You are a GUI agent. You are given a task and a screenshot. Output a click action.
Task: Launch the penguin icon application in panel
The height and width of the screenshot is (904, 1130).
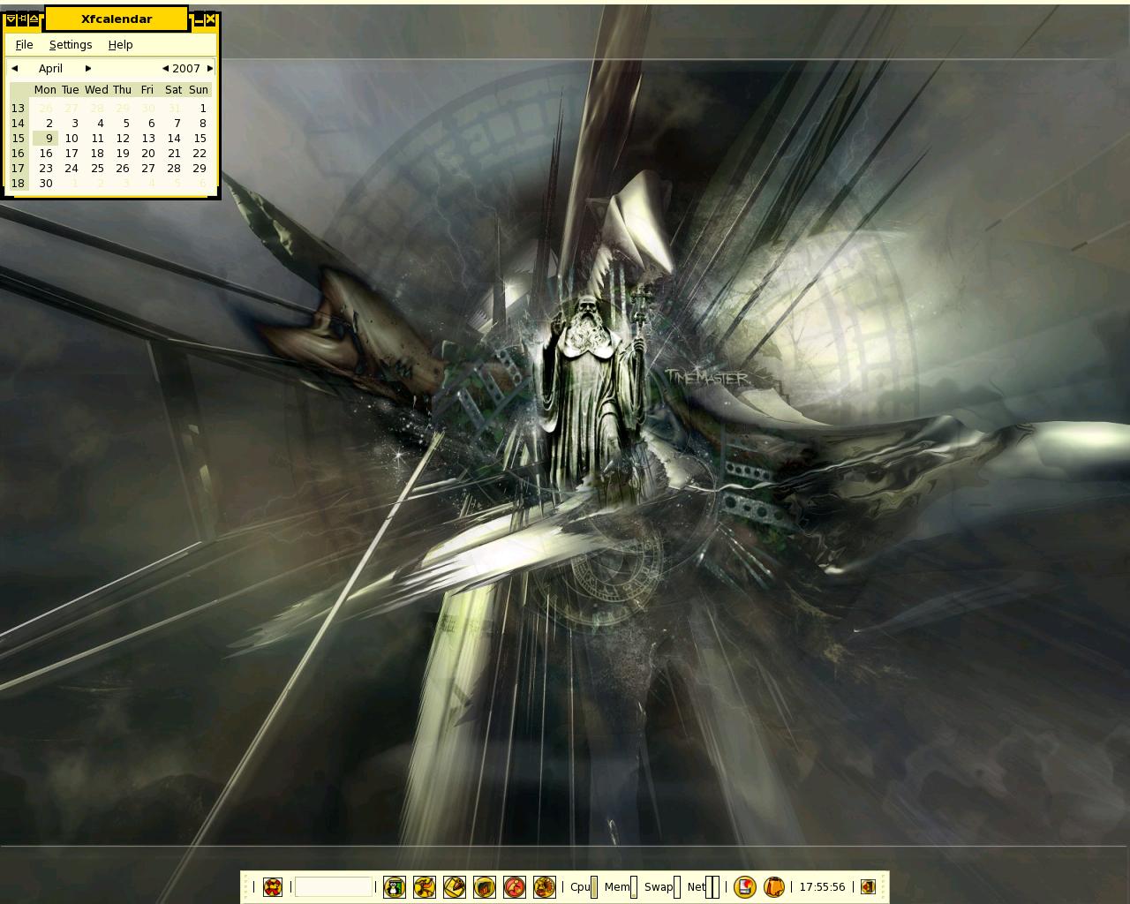click(x=395, y=887)
